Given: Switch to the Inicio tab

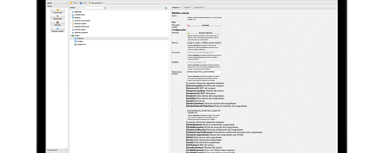Looking at the screenshot, I should pos(83,3).
